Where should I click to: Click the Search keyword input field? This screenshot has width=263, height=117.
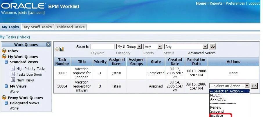(x=102, y=47)
